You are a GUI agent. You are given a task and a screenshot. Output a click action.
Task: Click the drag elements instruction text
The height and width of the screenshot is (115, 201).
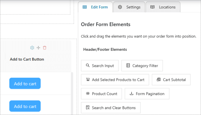coord(139,36)
